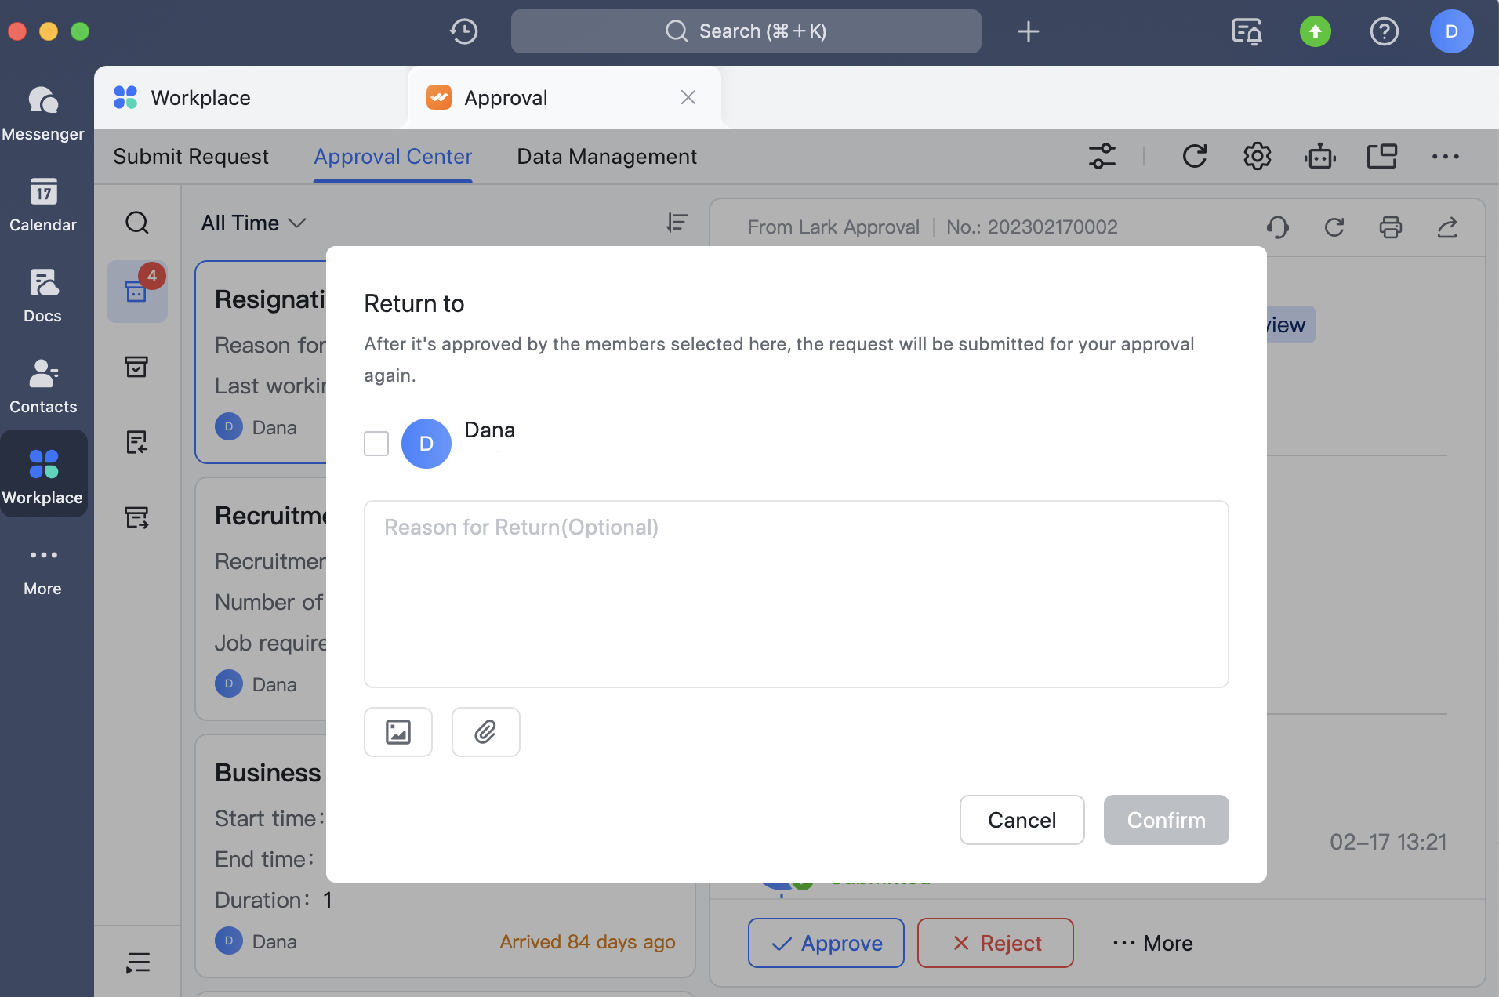Select the pending approvals inbox with badge 4

point(137,292)
